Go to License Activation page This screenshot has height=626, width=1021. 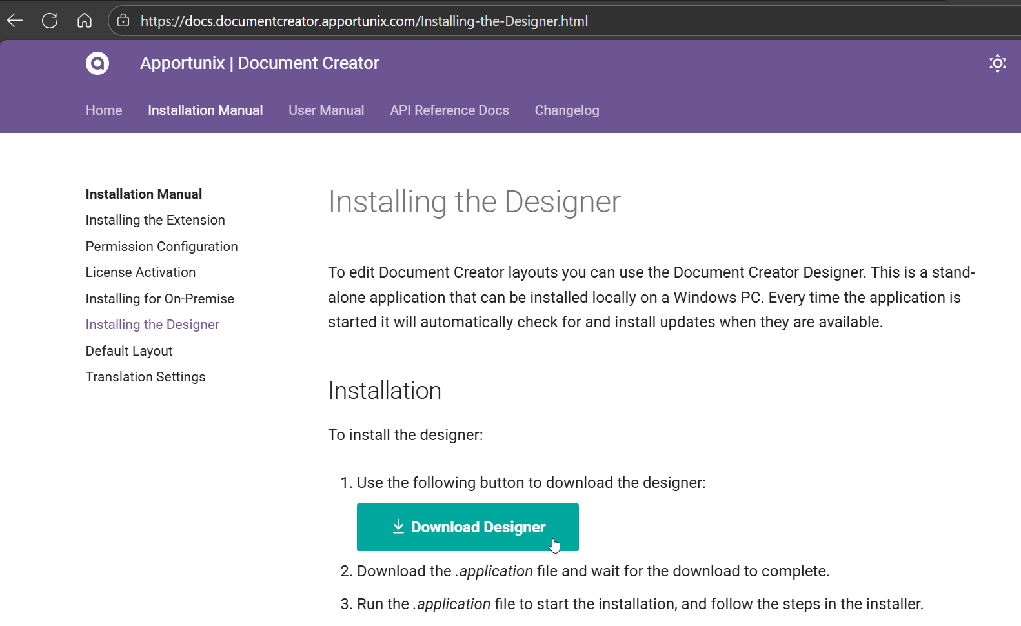click(x=141, y=272)
